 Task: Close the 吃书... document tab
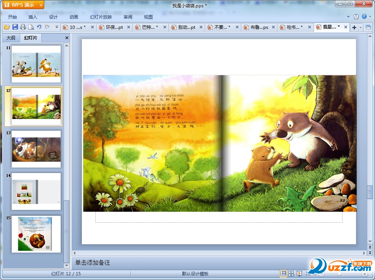[x=310, y=27]
